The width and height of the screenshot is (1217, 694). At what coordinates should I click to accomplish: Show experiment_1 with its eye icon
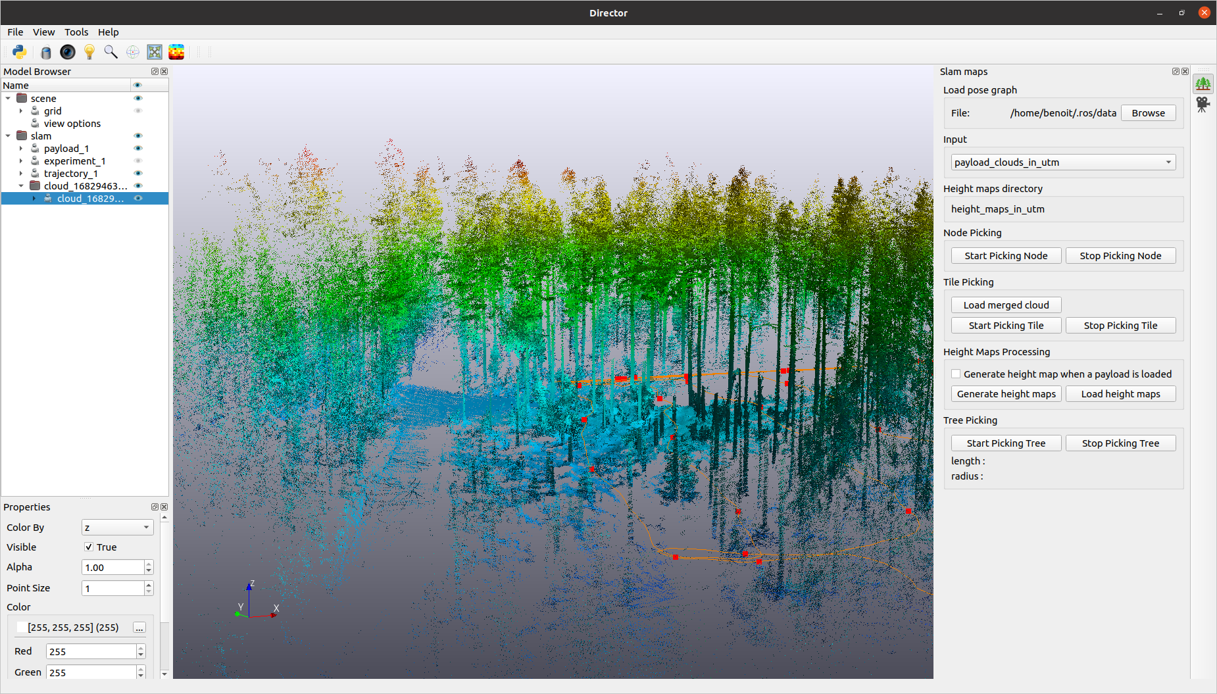[x=138, y=161]
